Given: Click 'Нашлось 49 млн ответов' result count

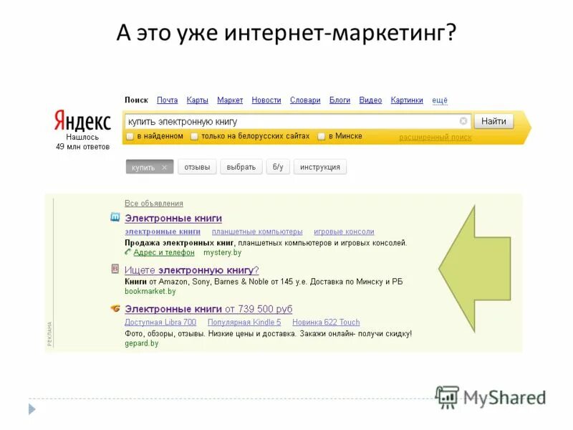Looking at the screenshot, I should 82,142.
